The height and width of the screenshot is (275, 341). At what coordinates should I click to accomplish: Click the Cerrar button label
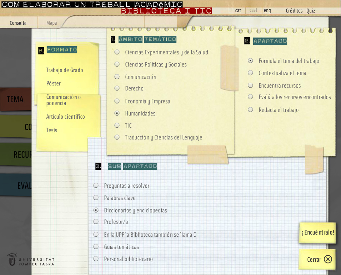pyautogui.click(x=314, y=260)
